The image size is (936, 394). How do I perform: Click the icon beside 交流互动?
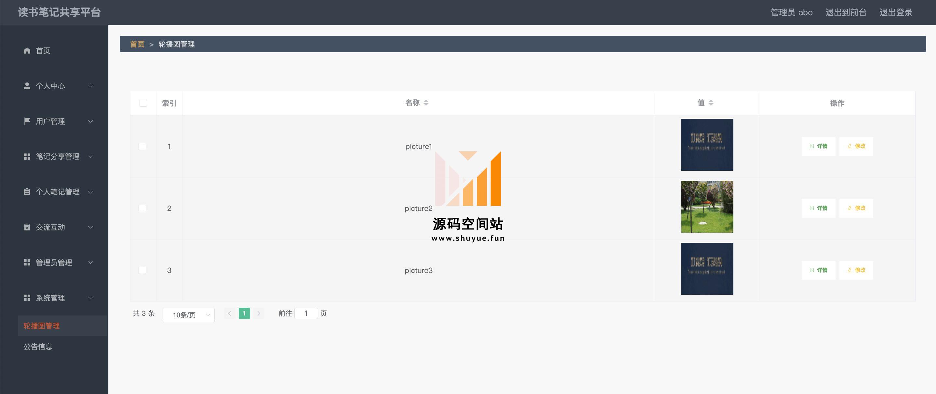[27, 227]
